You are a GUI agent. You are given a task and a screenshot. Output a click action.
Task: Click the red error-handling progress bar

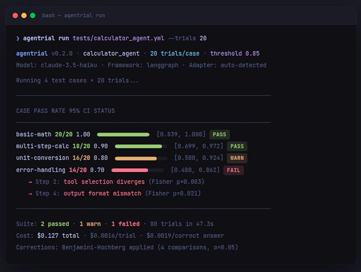click(130, 170)
